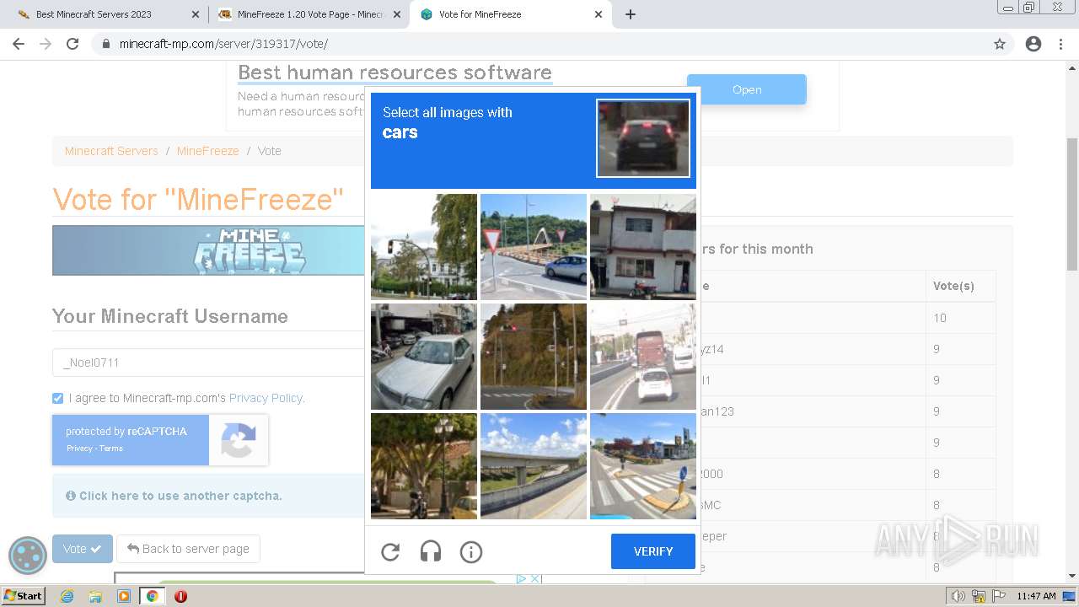Open the cookie settings round icon
This screenshot has height=607, width=1079.
coord(28,556)
